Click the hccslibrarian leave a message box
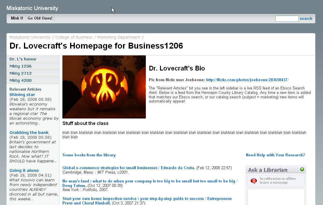Image resolution: width=323 pixels, height=205 pixels. [276, 181]
